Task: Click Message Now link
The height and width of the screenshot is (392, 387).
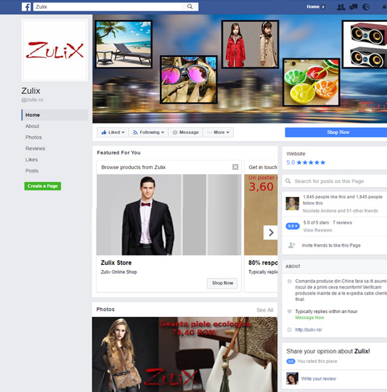Action: 309,318
